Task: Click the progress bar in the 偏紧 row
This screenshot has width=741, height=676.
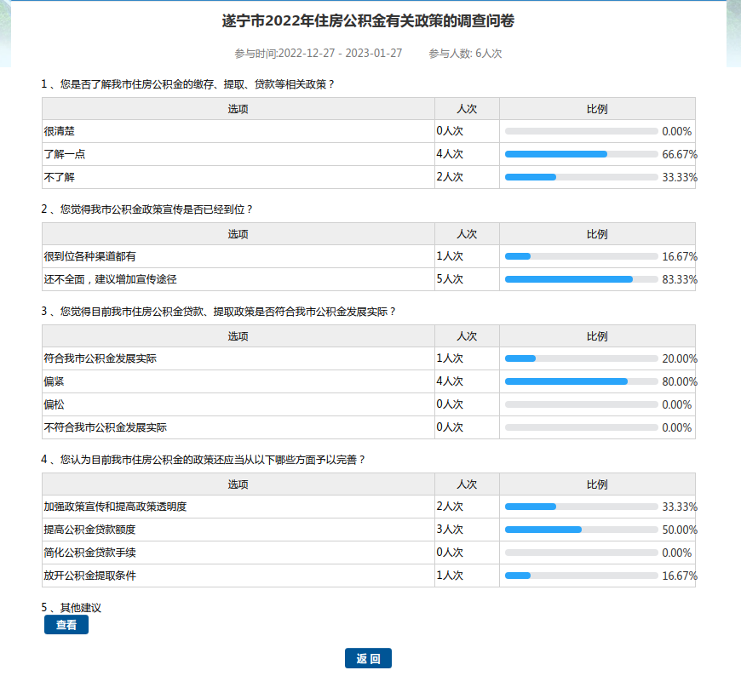Action: point(581,381)
